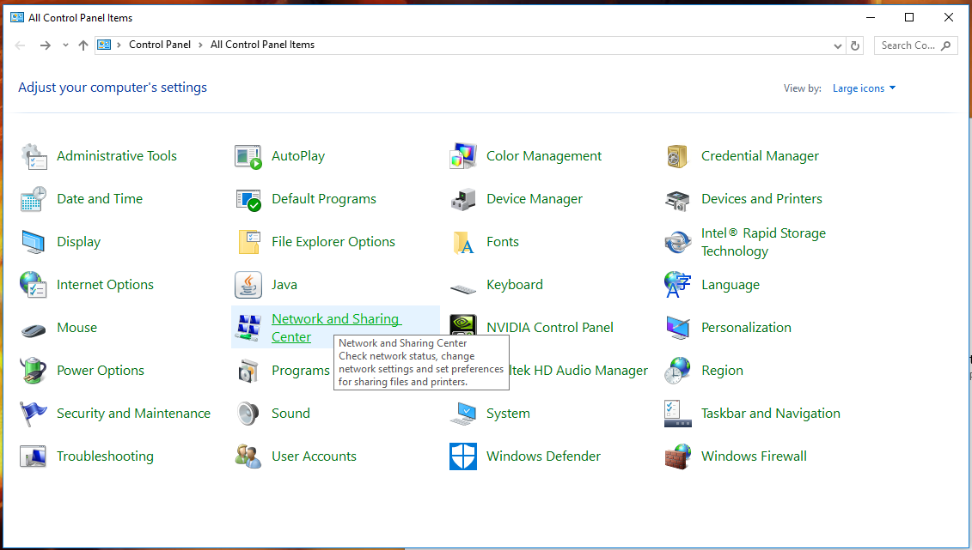Click the Security and Maintenance flag icon

[34, 414]
